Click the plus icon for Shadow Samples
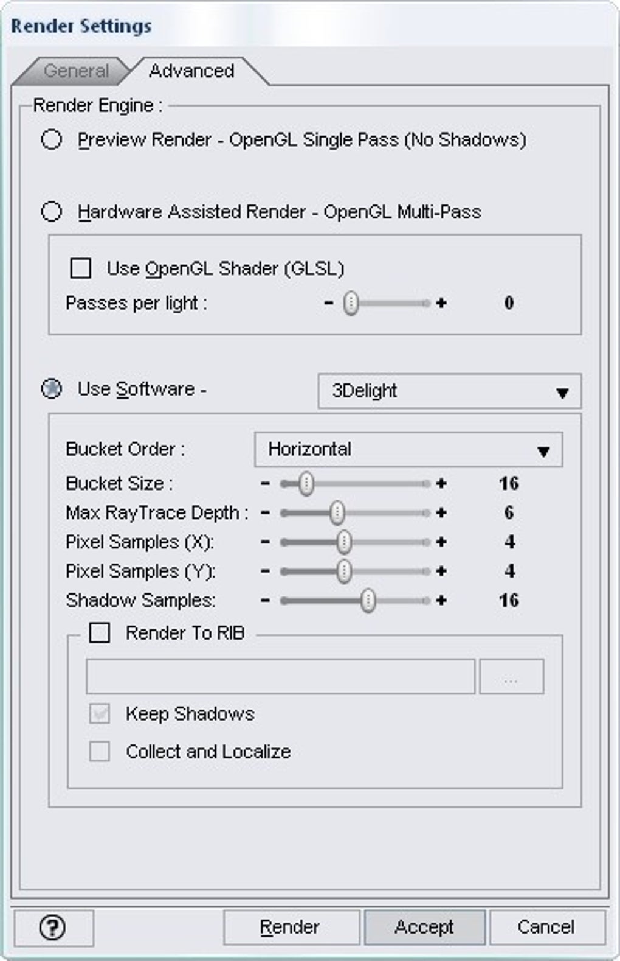The width and height of the screenshot is (620, 961). tap(441, 601)
